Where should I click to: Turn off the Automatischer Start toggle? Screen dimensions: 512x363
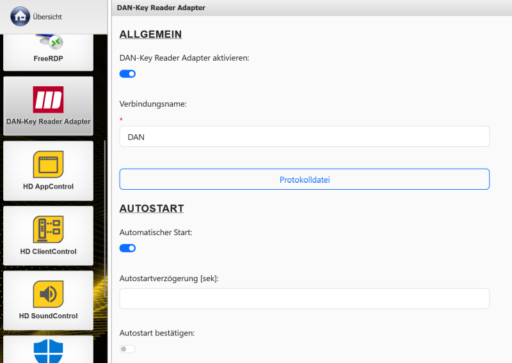pos(127,248)
